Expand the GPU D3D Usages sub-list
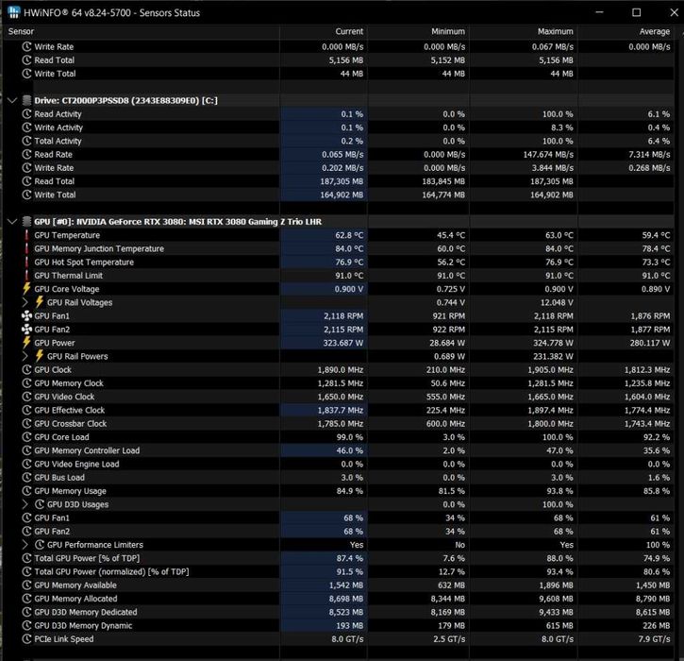 tap(25, 504)
